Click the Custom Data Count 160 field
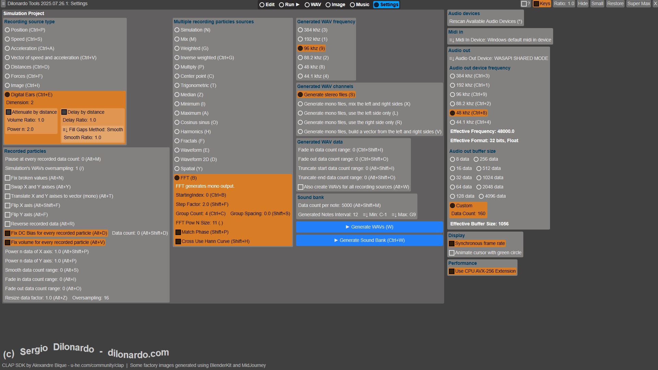The height and width of the screenshot is (370, 658). [x=468, y=214]
